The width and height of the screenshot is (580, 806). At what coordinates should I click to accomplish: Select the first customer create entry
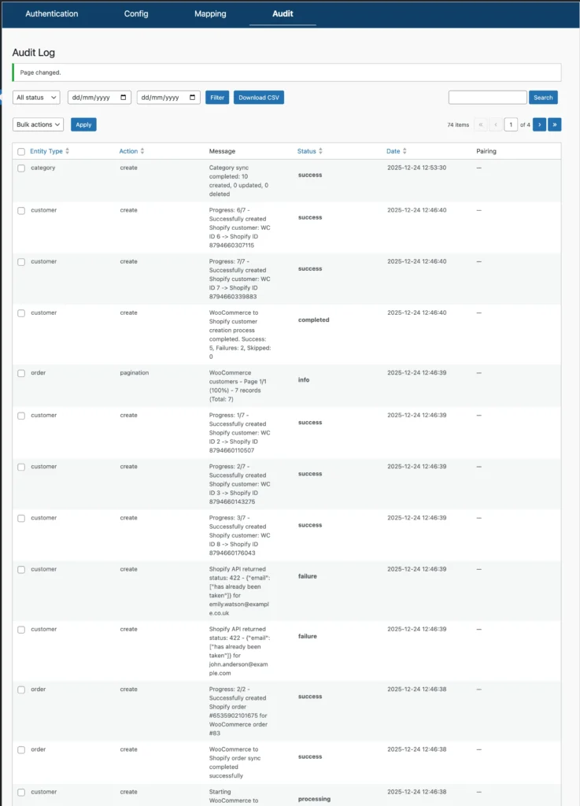(x=20, y=210)
